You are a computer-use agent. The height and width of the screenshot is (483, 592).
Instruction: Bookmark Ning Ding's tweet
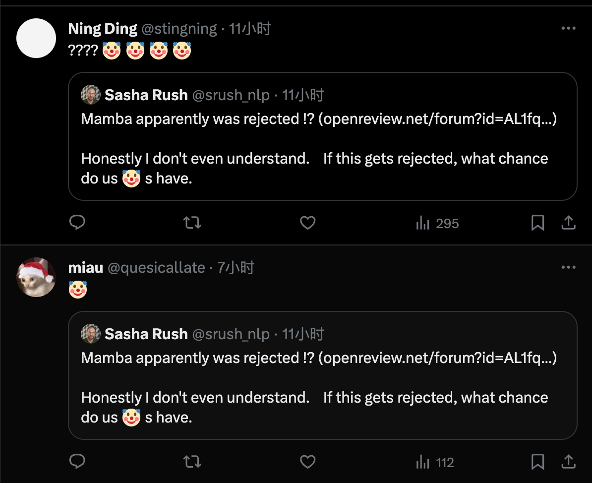(537, 223)
